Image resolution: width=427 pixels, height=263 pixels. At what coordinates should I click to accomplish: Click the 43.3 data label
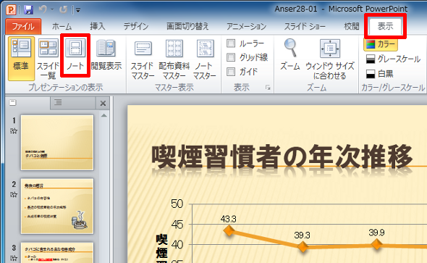pyautogui.click(x=228, y=219)
